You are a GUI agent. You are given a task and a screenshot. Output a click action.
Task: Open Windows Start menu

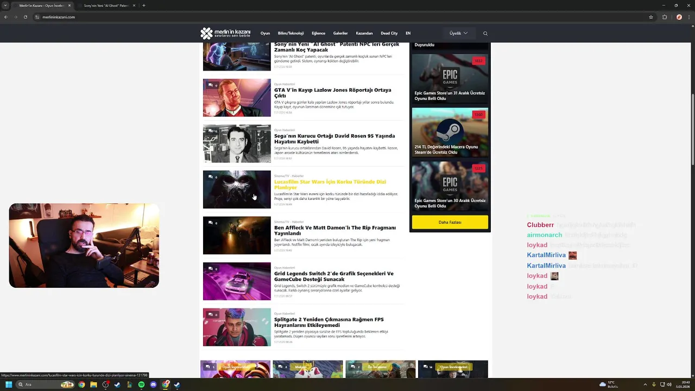coord(9,384)
